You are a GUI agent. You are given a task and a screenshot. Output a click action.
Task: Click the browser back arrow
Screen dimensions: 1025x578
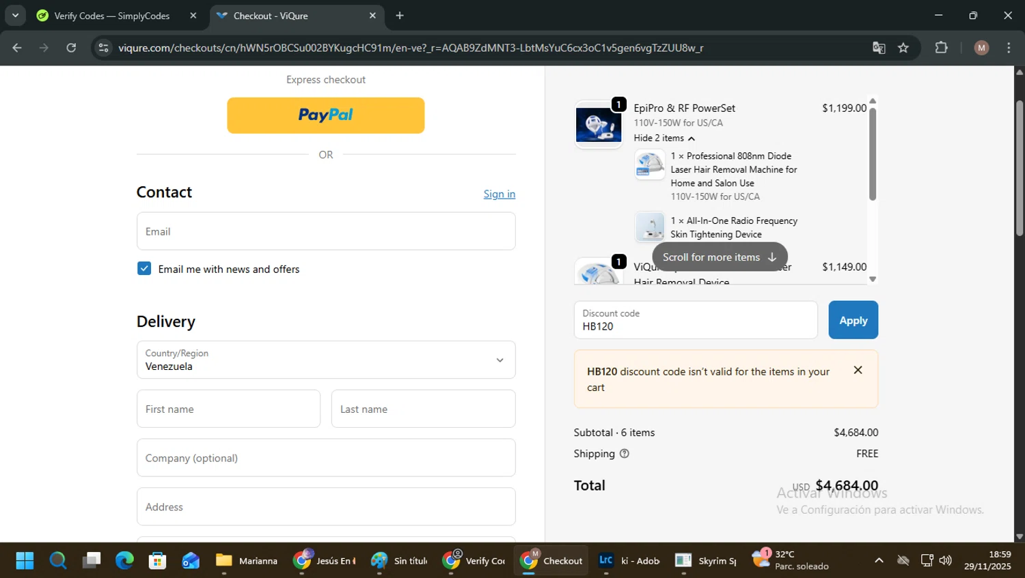click(17, 48)
